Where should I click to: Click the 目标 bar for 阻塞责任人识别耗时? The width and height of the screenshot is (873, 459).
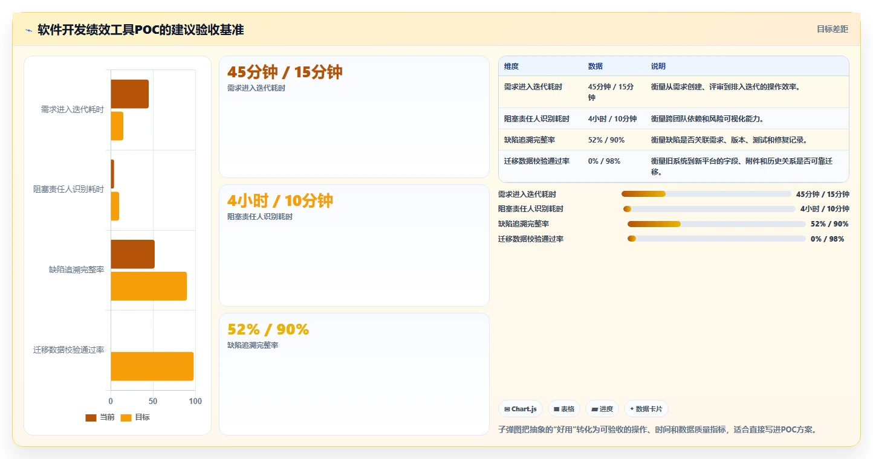coord(115,207)
